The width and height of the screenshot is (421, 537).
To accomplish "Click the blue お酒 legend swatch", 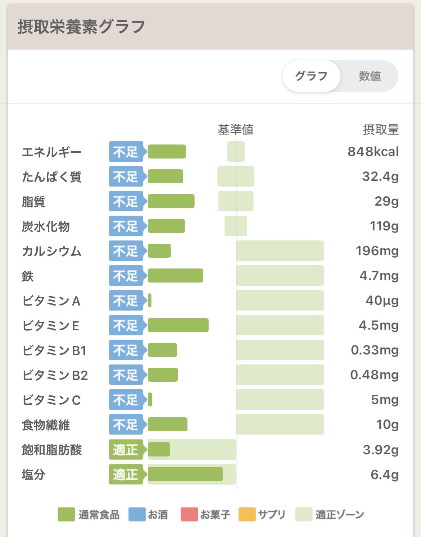I will pyautogui.click(x=137, y=514).
